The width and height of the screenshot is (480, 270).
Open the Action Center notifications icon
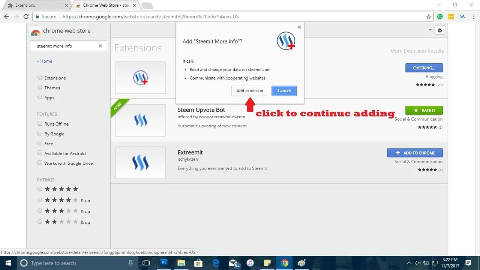click(x=468, y=263)
